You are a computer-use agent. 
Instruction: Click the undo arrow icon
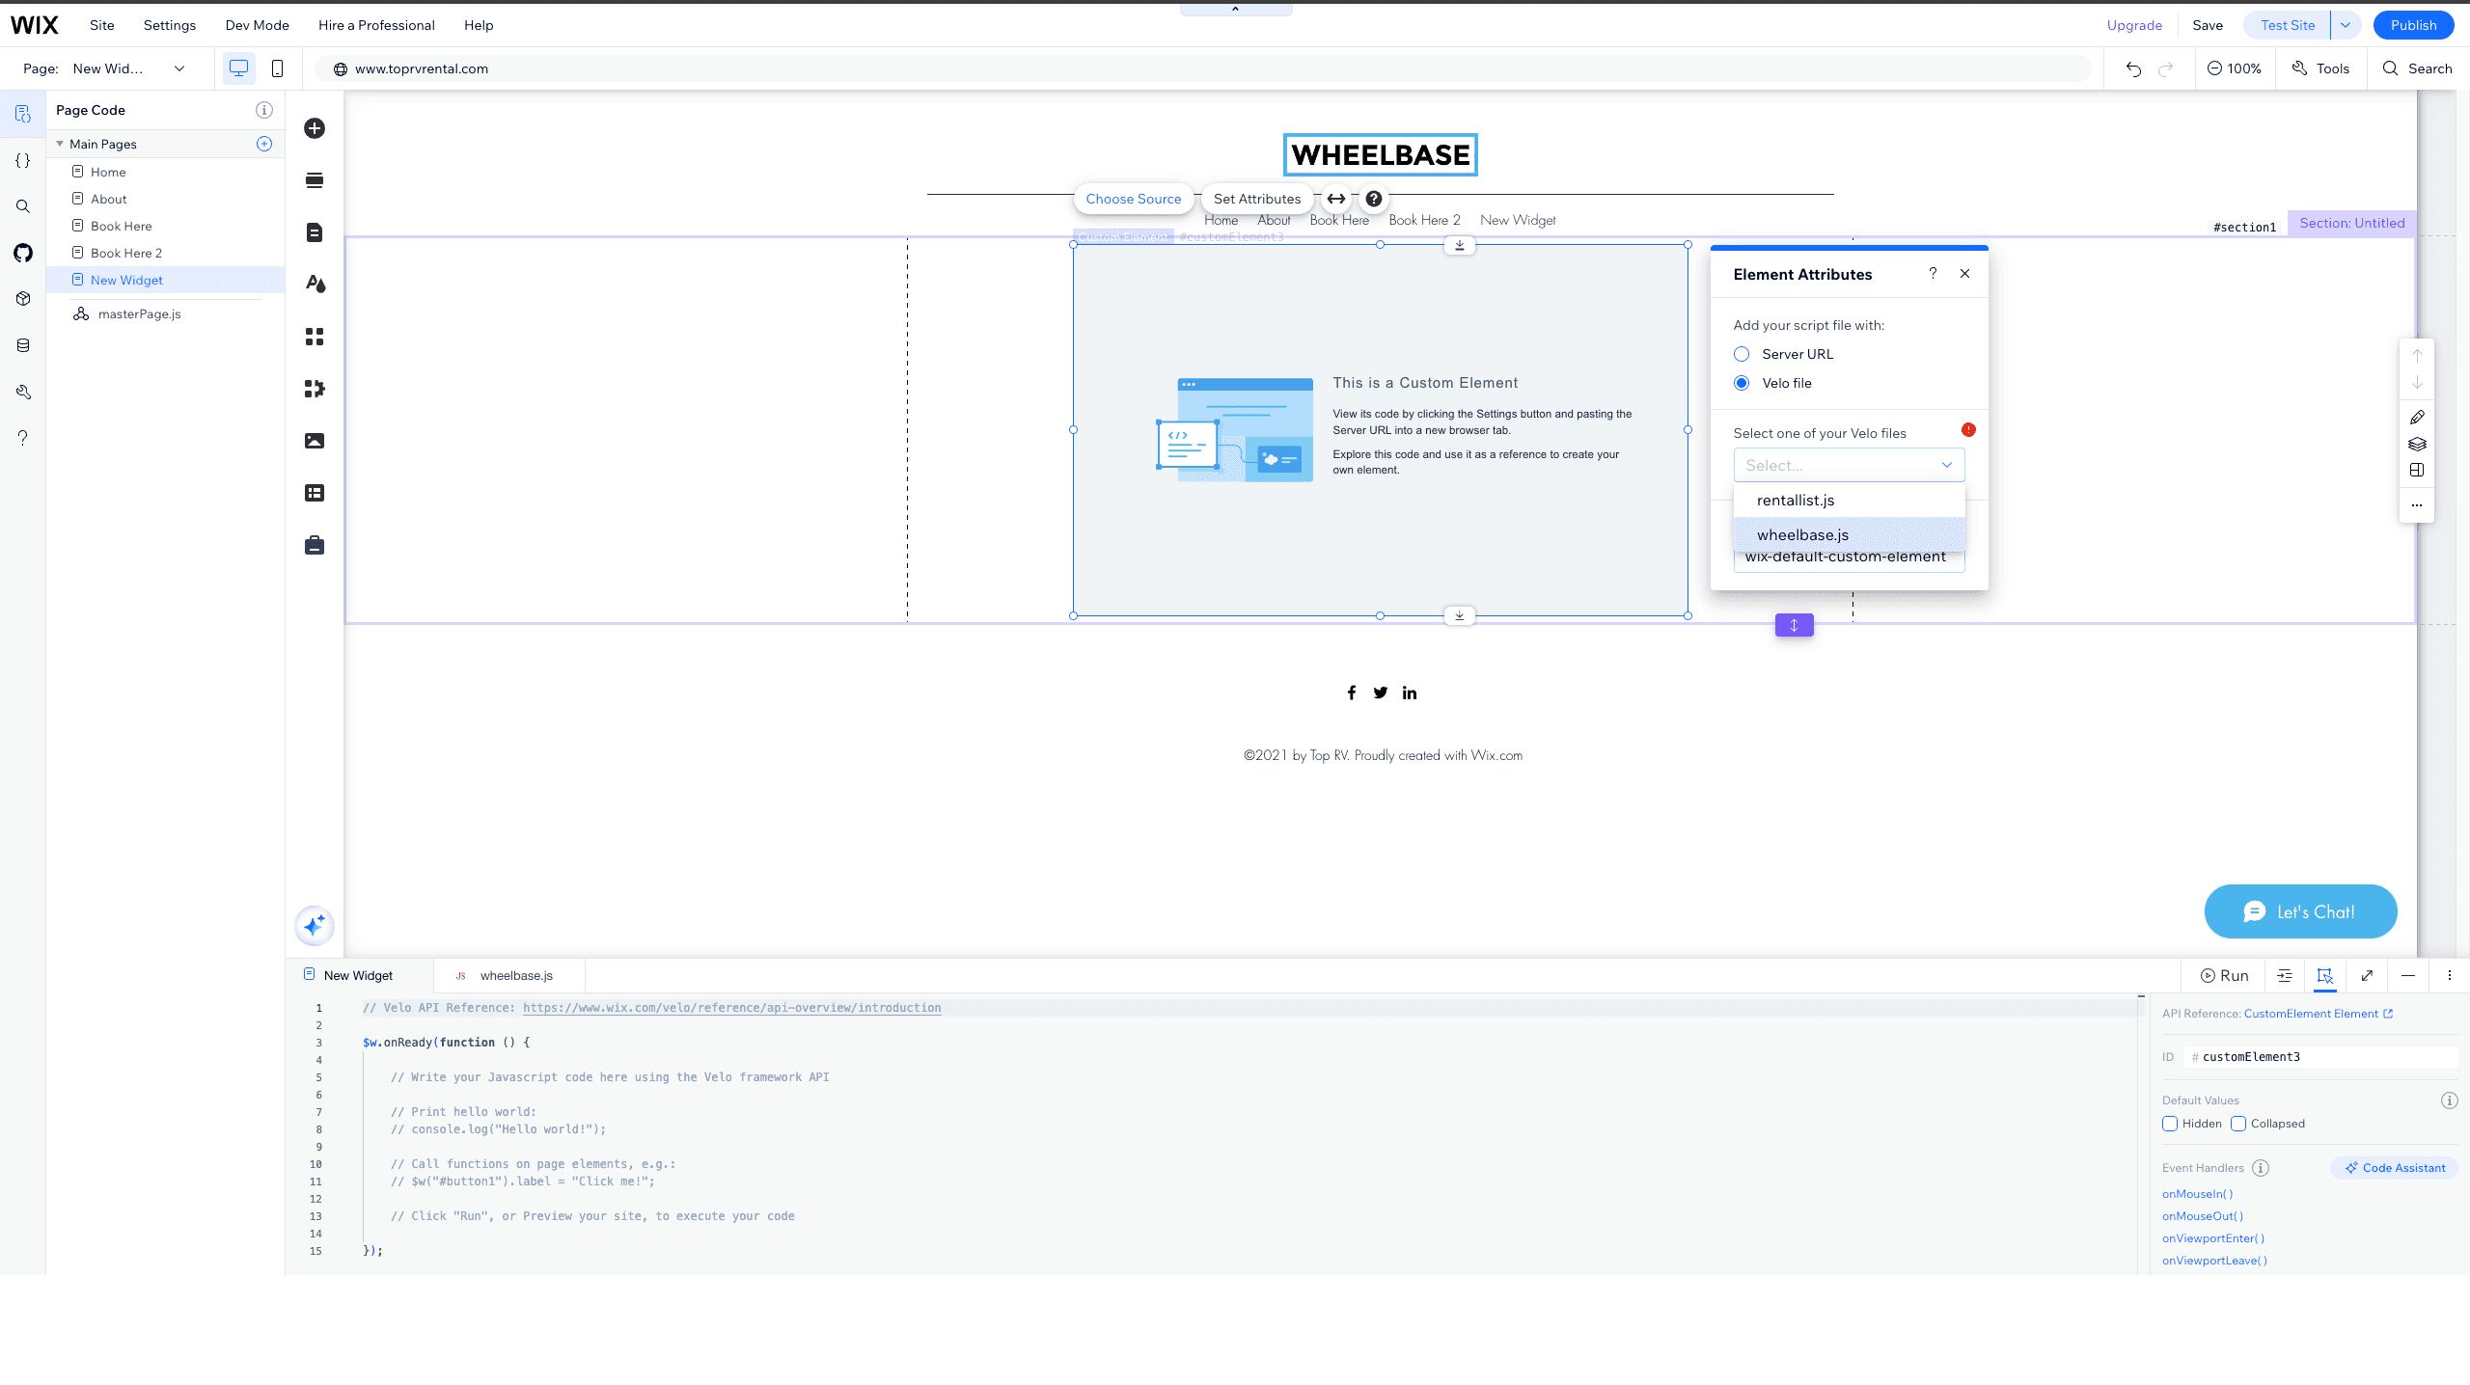click(x=2133, y=68)
